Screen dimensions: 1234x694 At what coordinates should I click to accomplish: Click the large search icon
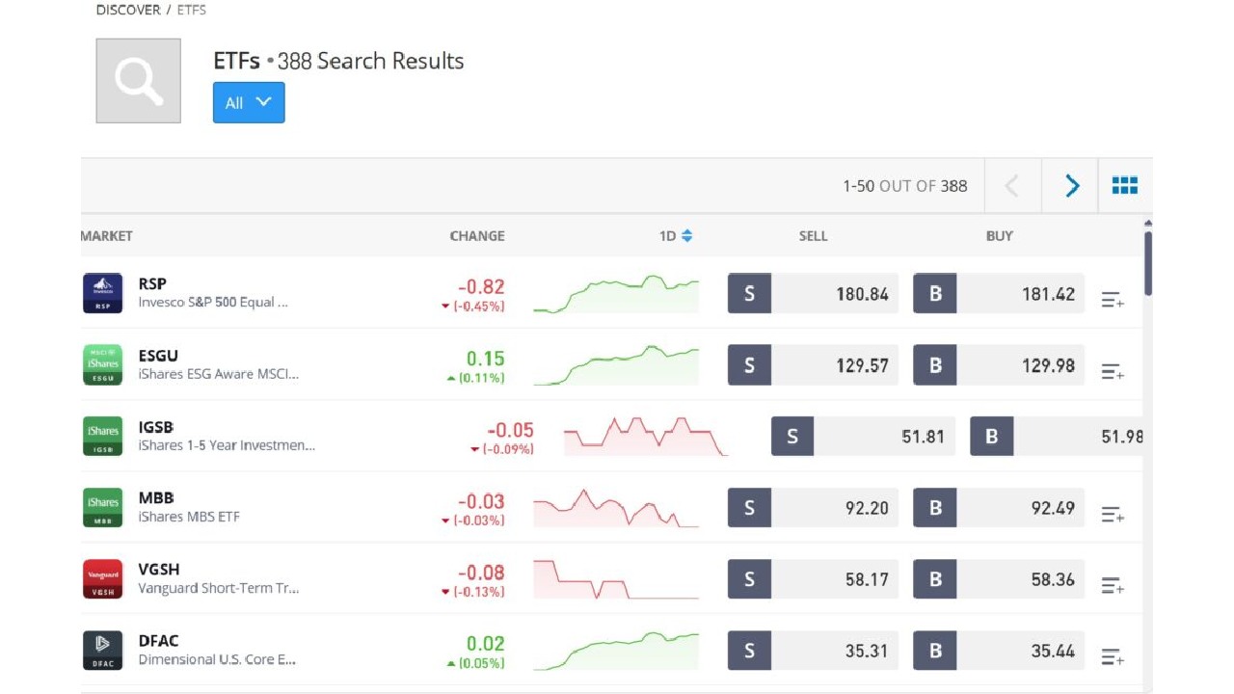coord(137,81)
